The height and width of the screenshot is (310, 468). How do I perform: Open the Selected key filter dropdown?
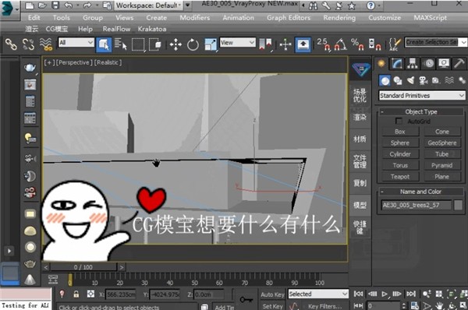[318, 294]
